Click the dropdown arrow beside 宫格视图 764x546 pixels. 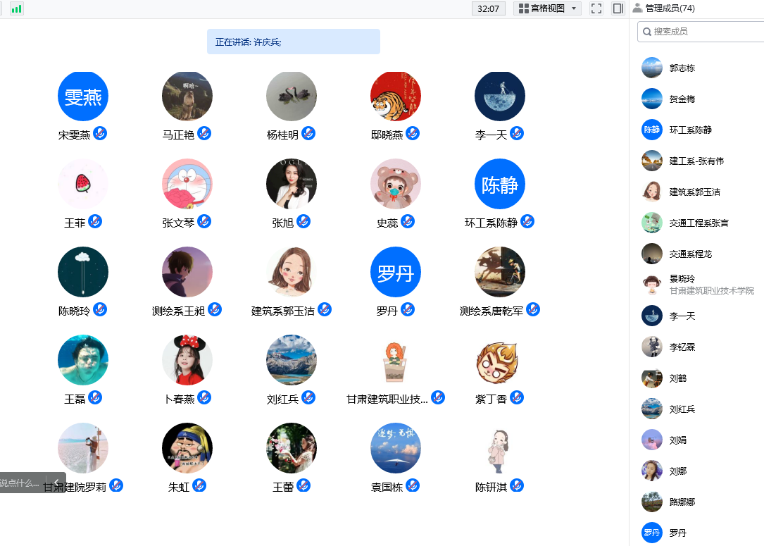pos(575,8)
